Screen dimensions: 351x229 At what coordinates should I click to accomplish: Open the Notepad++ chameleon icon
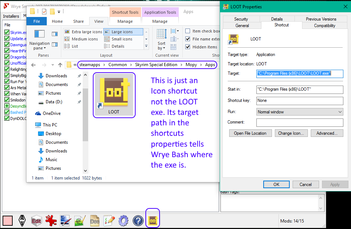(80, 220)
